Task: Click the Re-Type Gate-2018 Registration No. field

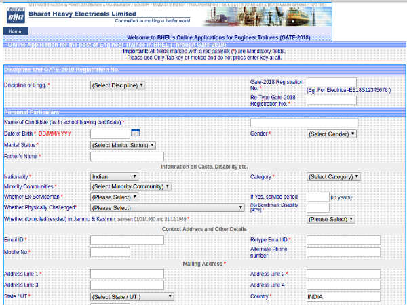Action: pyautogui.click(x=332, y=100)
